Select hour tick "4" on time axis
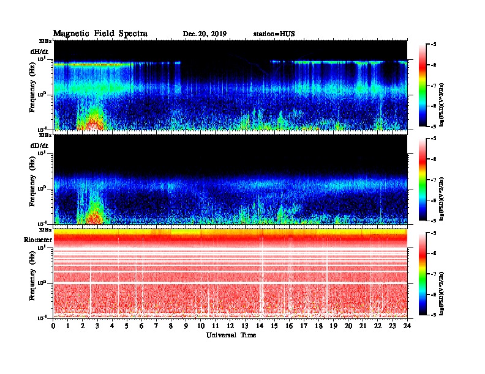This screenshot has height=374, width=485. tap(112, 326)
